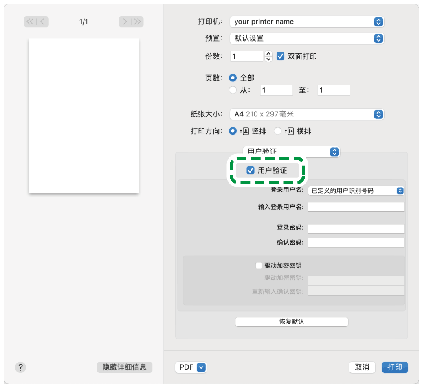Open the 默认设置 presets dropdown
The image size is (422, 387).
click(306, 39)
